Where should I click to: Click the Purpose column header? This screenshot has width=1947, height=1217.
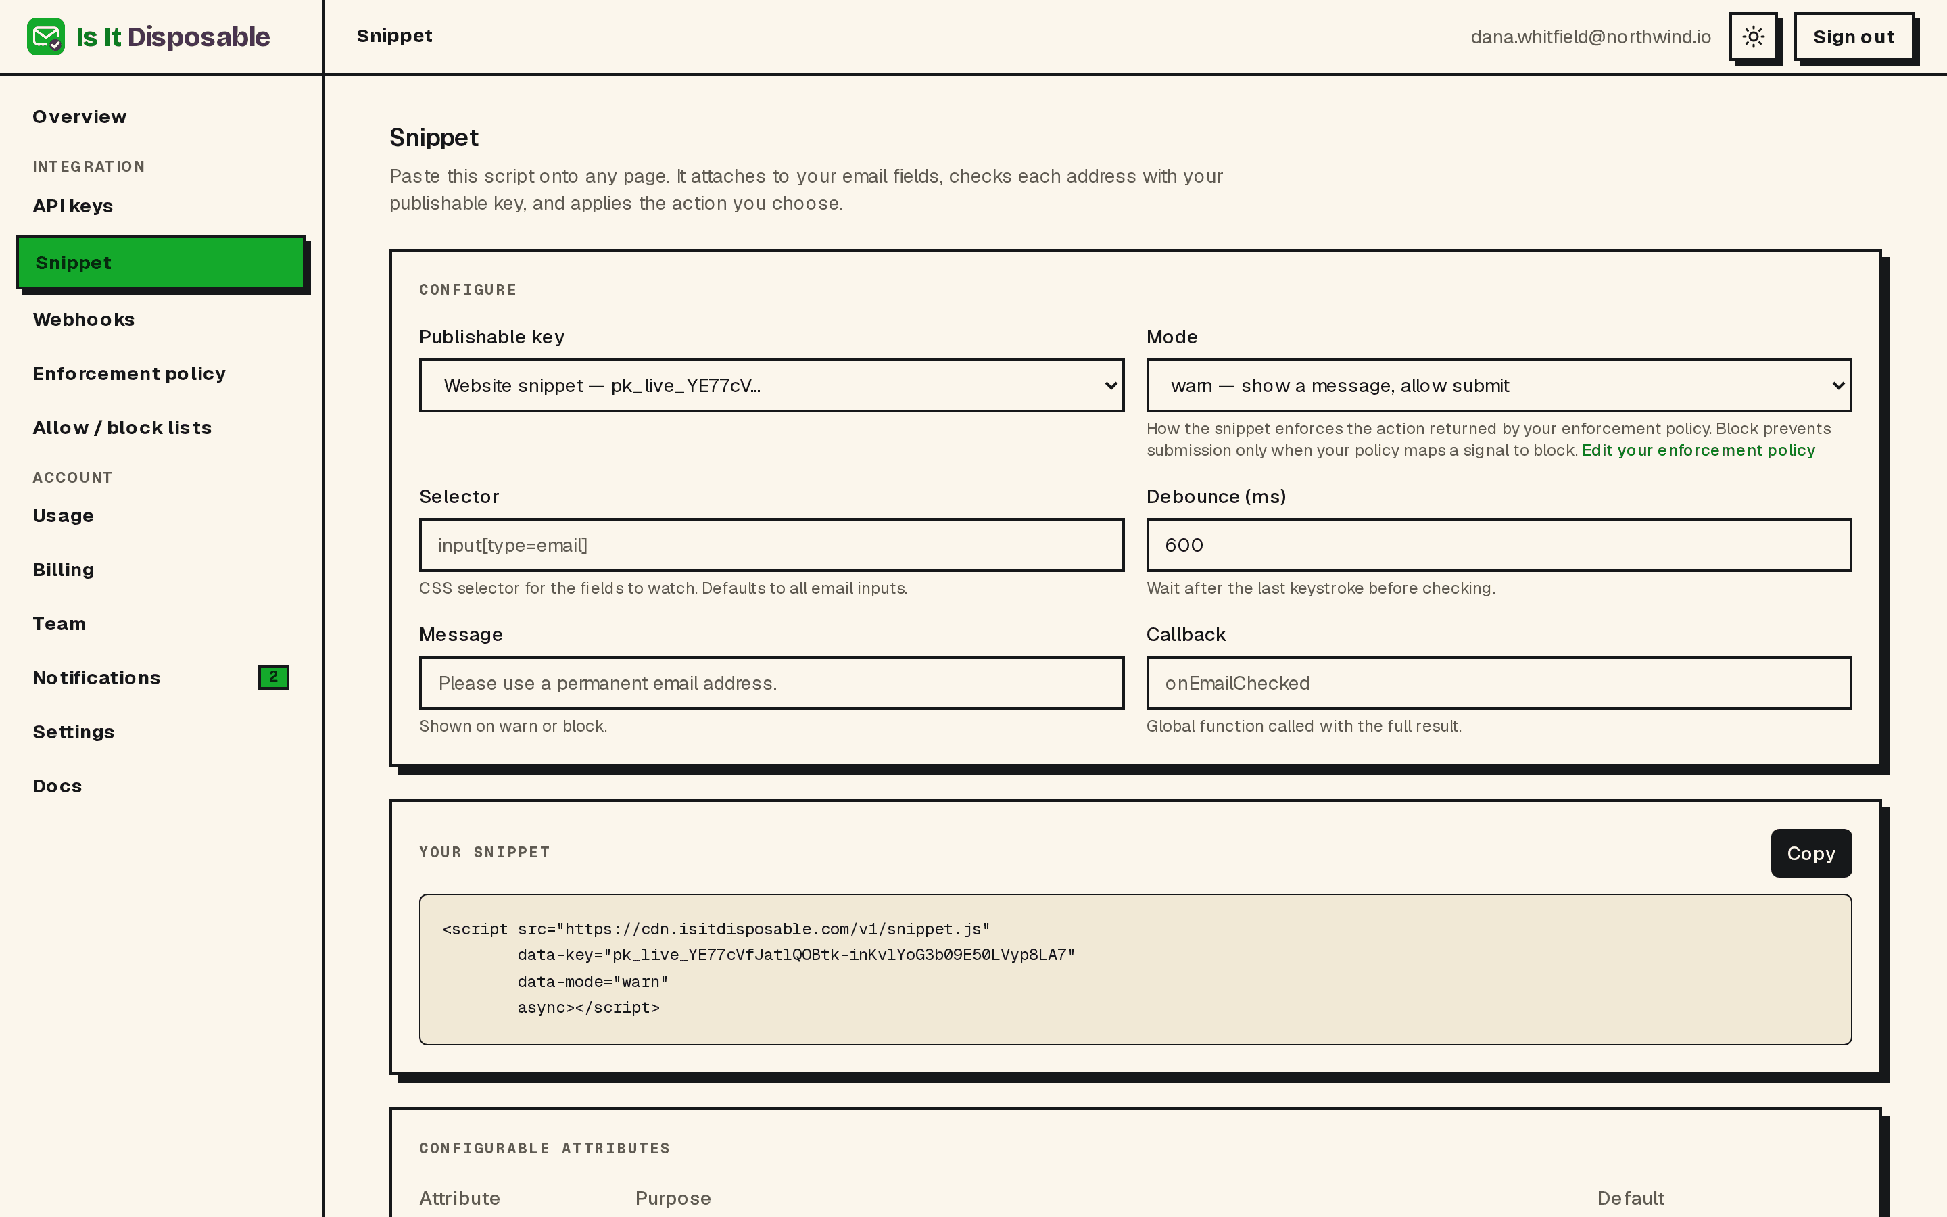click(x=673, y=1199)
